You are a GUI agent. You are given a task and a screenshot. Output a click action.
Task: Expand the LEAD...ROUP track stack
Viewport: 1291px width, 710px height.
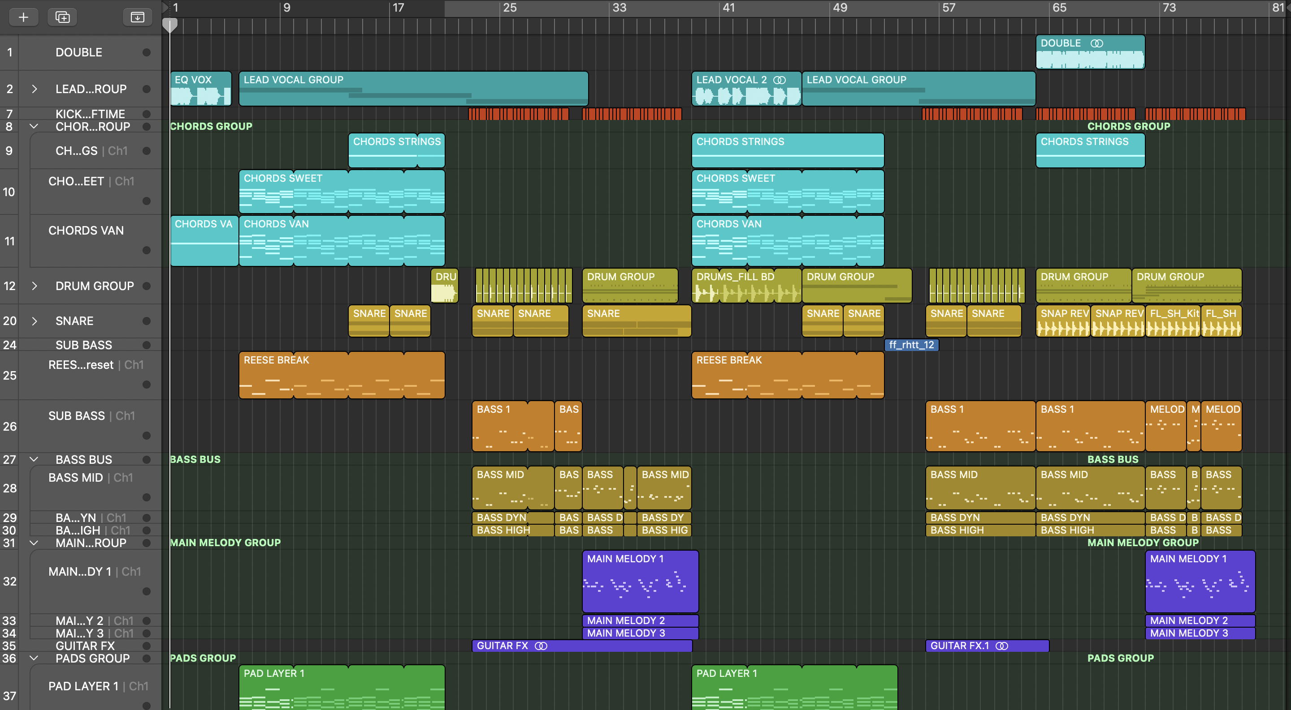pos(34,89)
